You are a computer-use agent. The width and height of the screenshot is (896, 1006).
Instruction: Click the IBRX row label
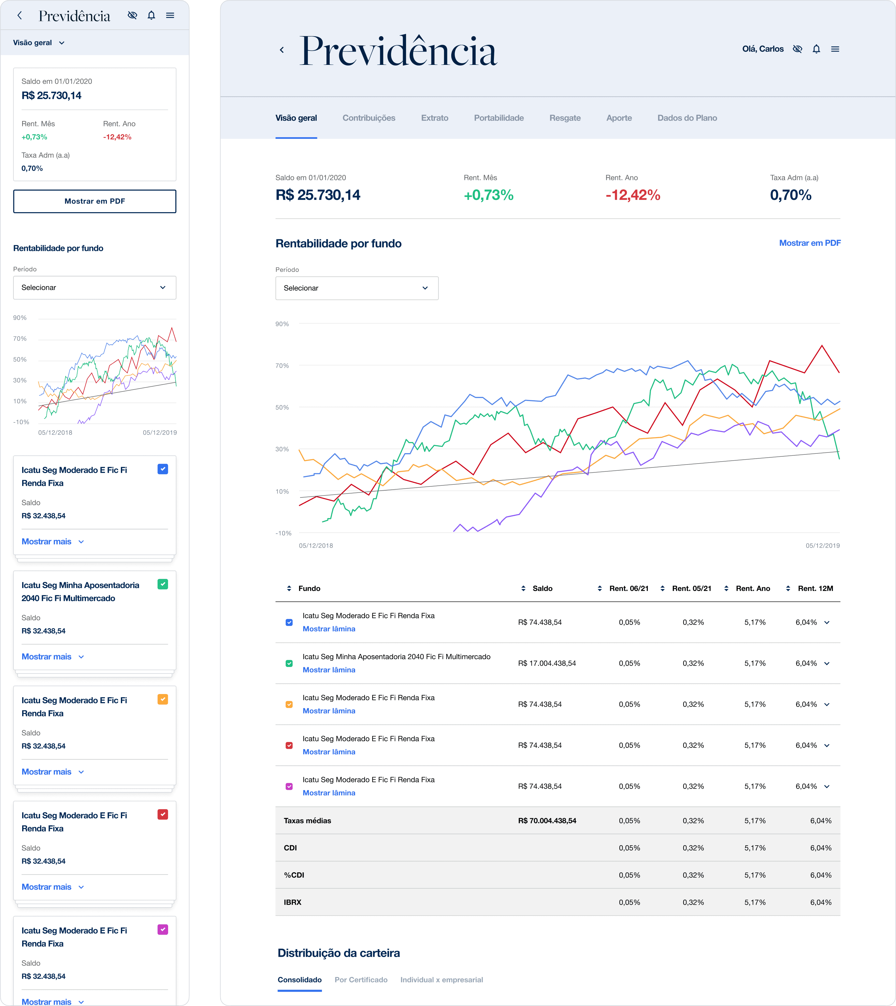293,903
